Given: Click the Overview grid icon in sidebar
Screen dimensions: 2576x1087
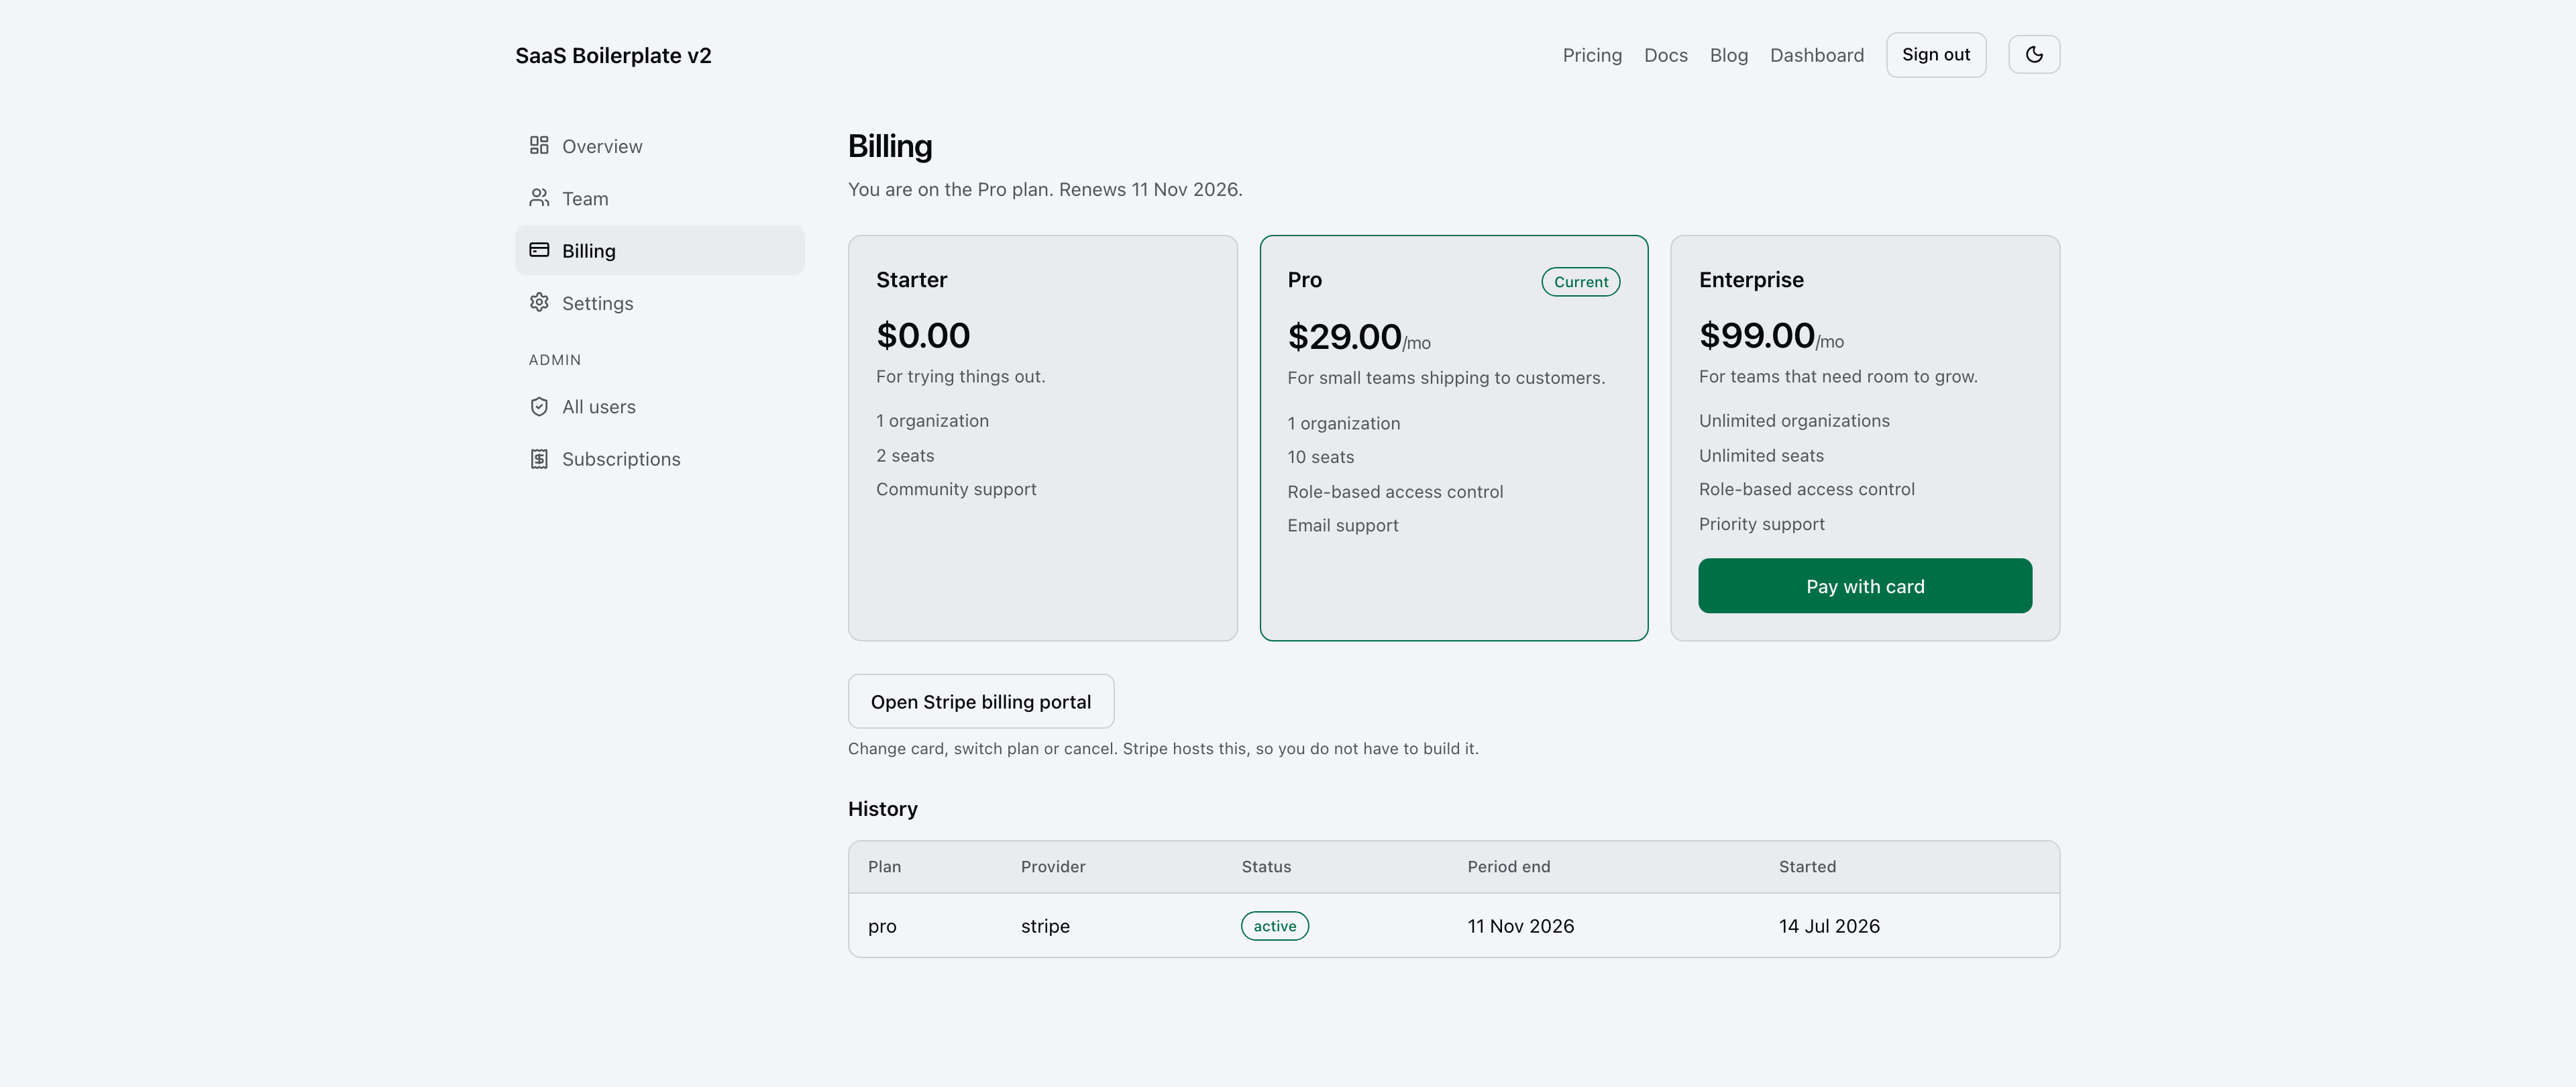Looking at the screenshot, I should (539, 146).
